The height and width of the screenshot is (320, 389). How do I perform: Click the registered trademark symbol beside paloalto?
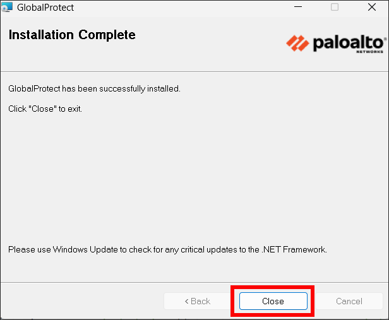[385, 39]
